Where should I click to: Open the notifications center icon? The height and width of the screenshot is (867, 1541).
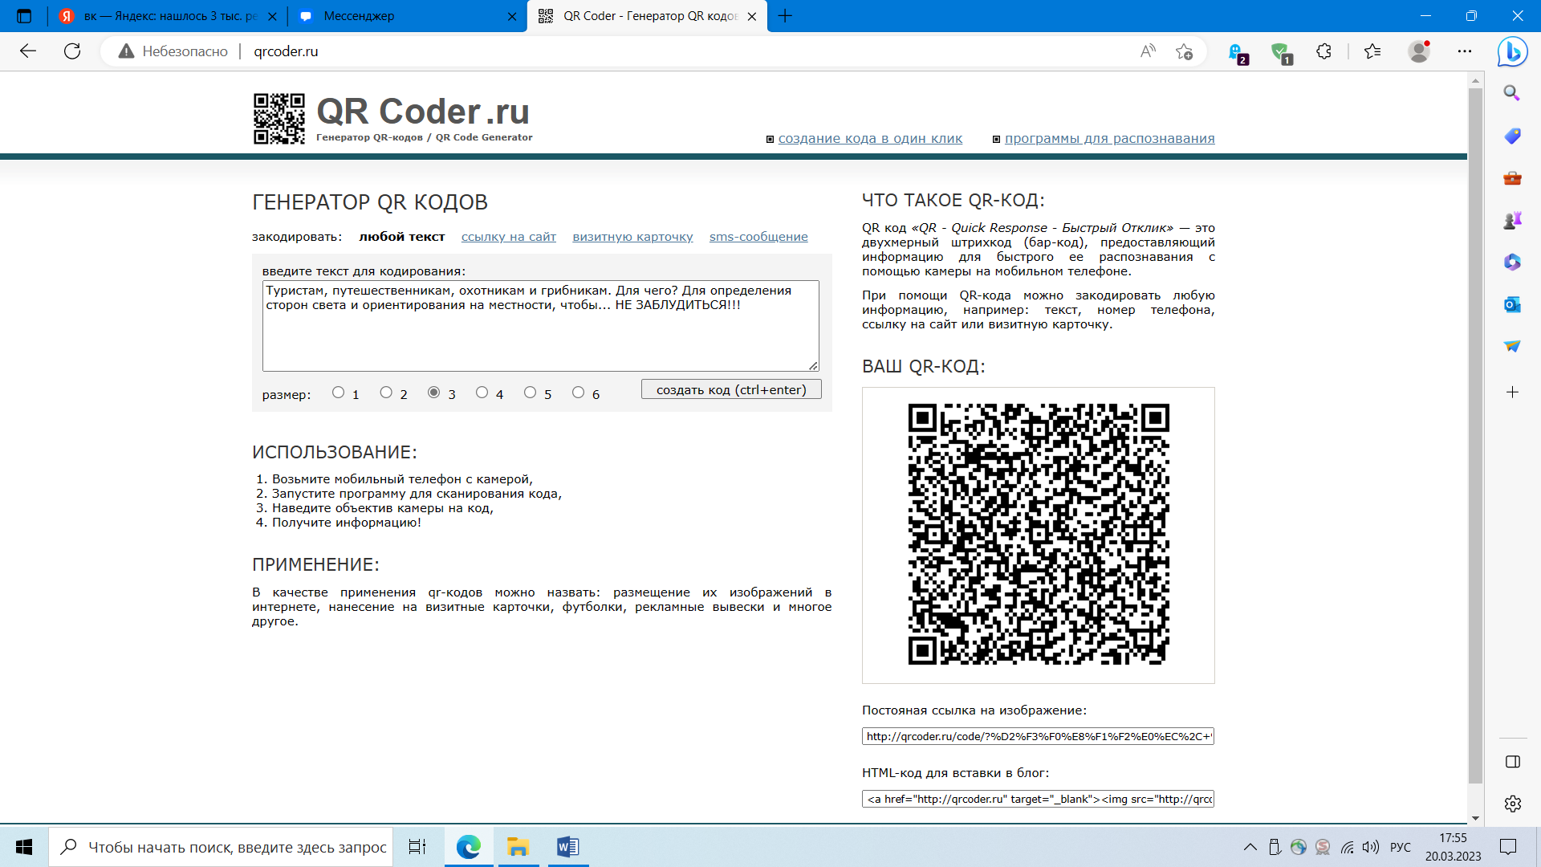point(1508,847)
